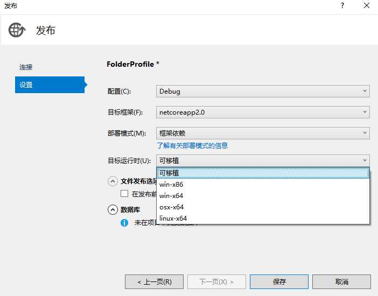Open the 目标框架 netcoreapp2.0 dropdown
The width and height of the screenshot is (378, 296).
pyautogui.click(x=263, y=112)
